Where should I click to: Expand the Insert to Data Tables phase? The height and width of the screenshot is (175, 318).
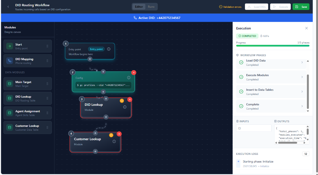(x=302, y=92)
